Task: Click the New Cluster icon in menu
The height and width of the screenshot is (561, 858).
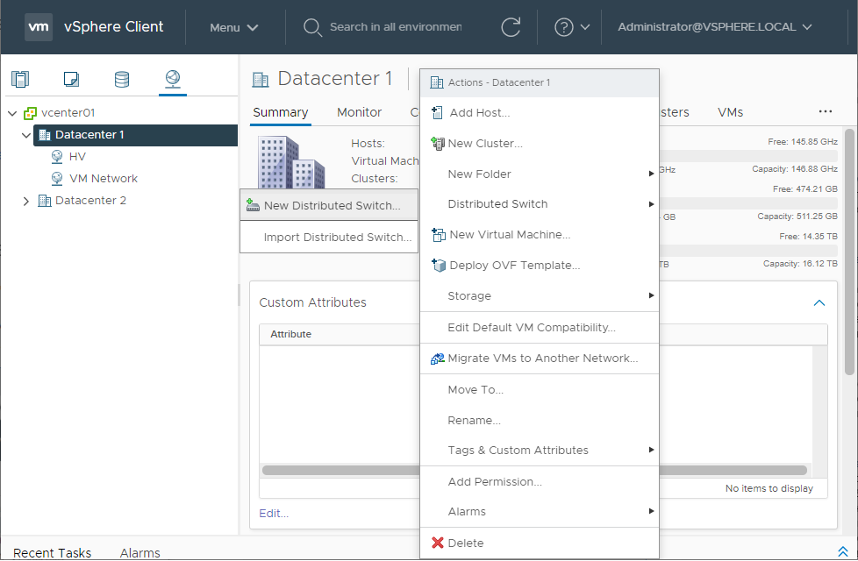Action: [x=438, y=143]
